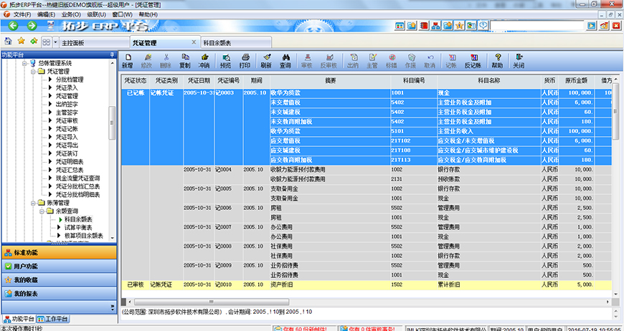Open 预览 (Print Preview) from toolbar
This screenshot has height=331, width=624.
226,60
